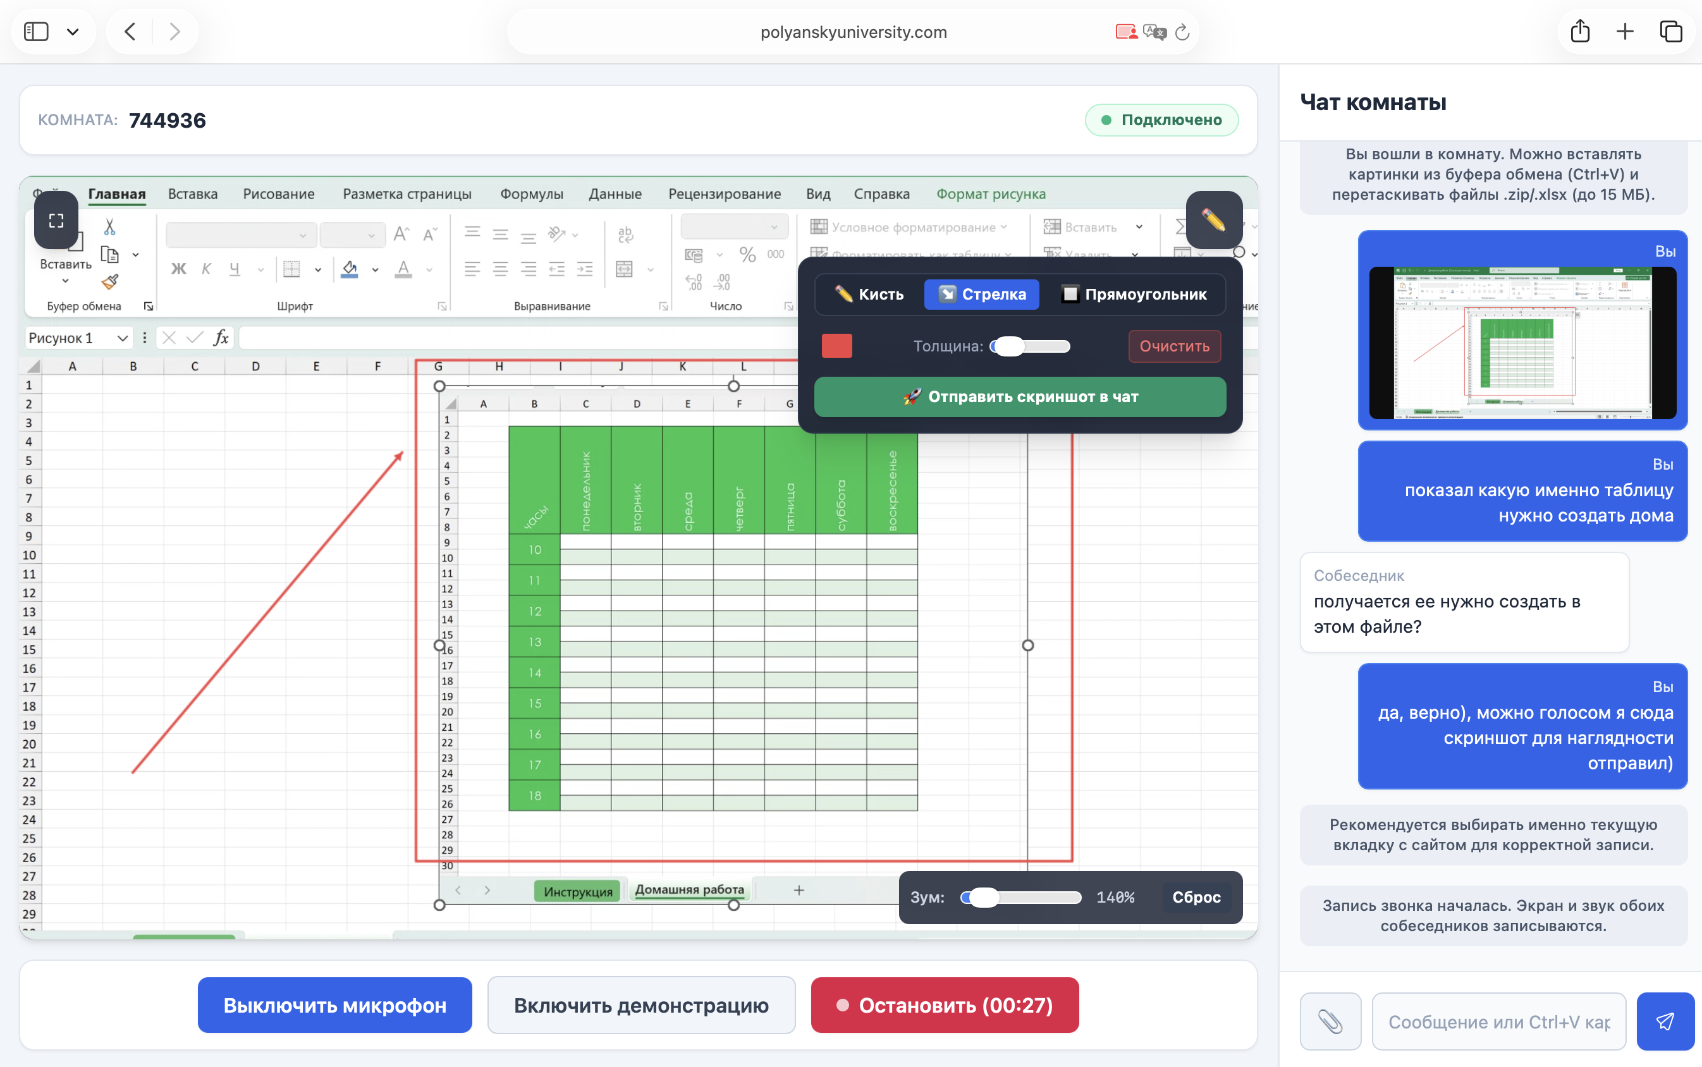This screenshot has height=1067, width=1702.
Task: Select the Стрелка arrow tool
Action: click(x=981, y=295)
